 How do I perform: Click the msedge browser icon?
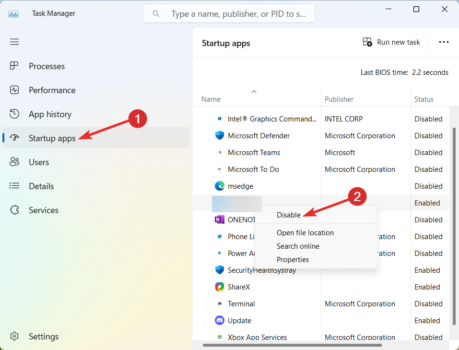pos(220,186)
